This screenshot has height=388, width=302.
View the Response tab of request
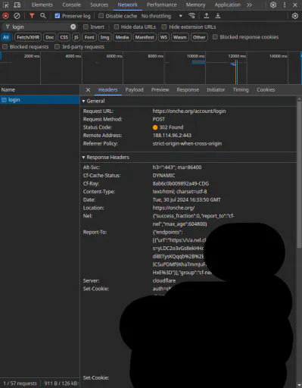pyautogui.click(x=188, y=89)
